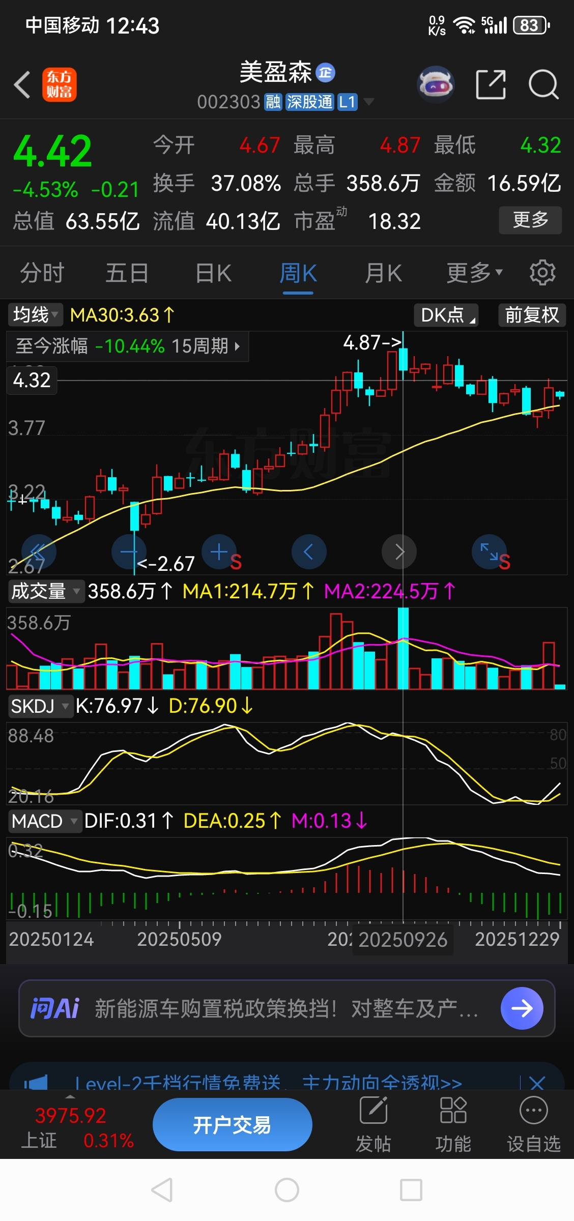Move chart cursor one candle right
This screenshot has width=574, height=1221.
399,551
